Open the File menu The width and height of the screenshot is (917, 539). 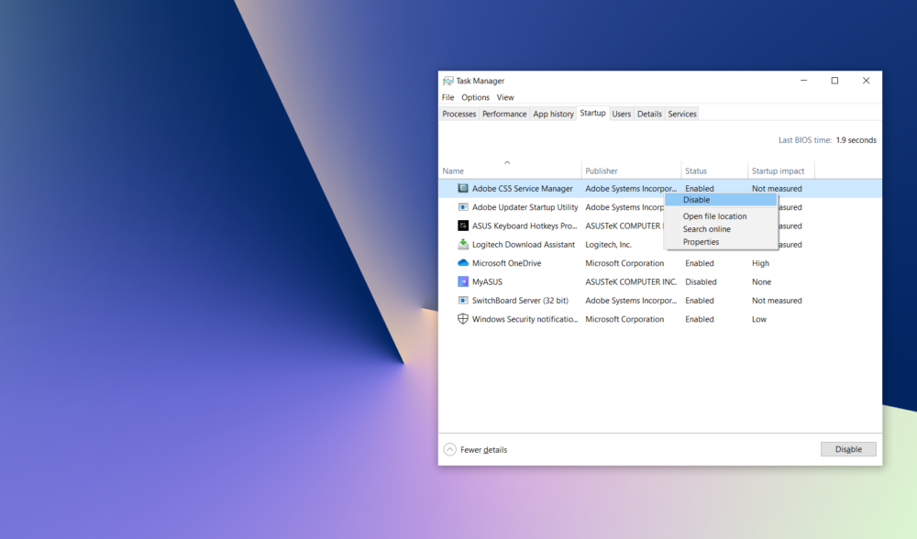point(448,98)
